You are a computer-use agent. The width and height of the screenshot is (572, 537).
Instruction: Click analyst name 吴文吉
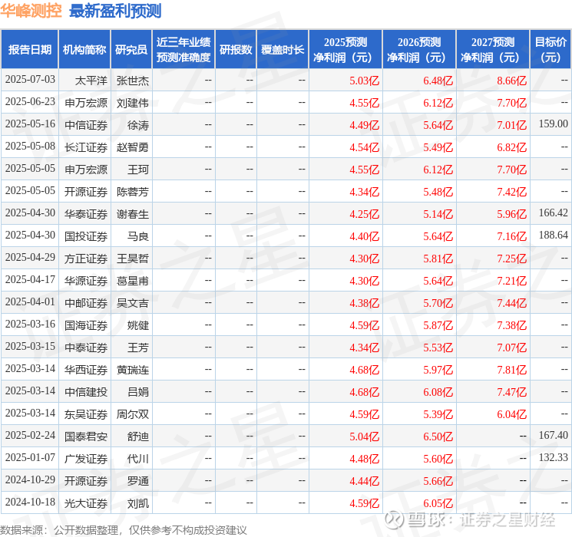click(x=132, y=303)
